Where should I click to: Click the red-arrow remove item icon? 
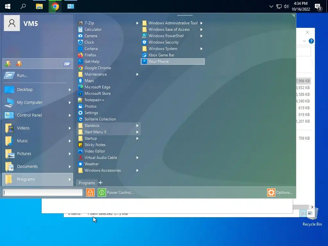tap(19, 64)
